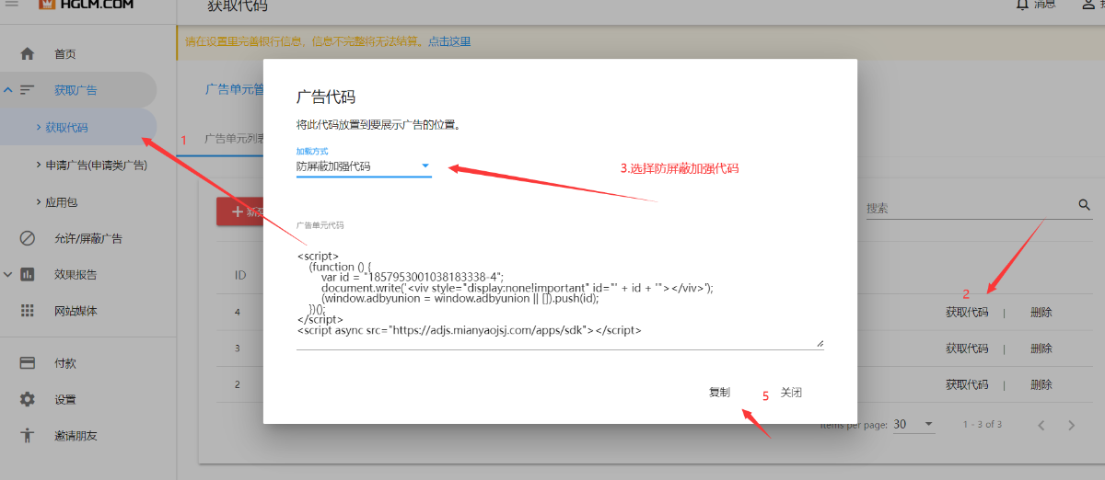Click 获取代码 in row ID 3
Image resolution: width=1105 pixels, height=480 pixels.
click(x=967, y=349)
